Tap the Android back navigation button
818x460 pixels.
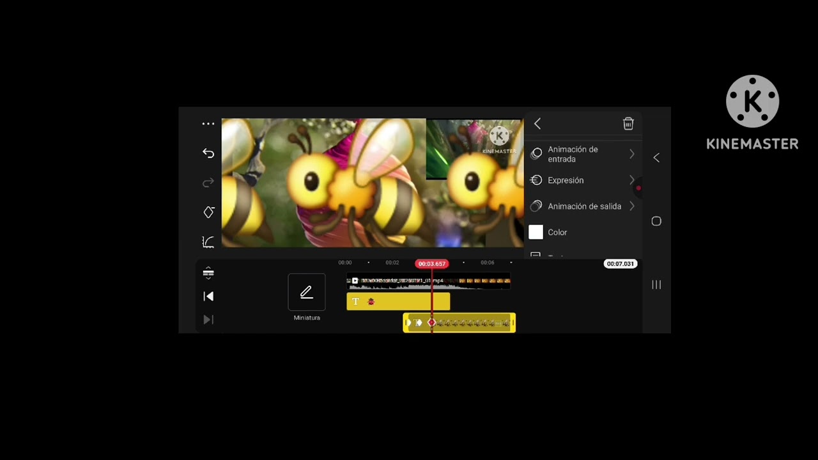(x=656, y=158)
